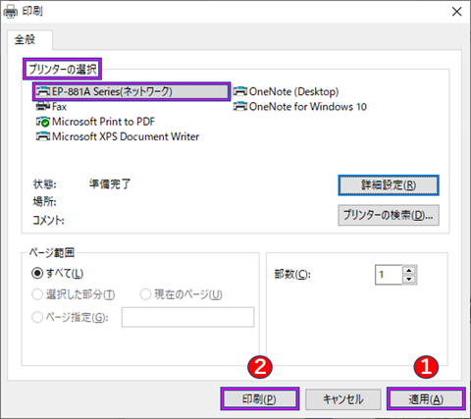Choose the OneNote for Windows 10 icon
Image resolution: width=471 pixels, height=419 pixels.
coord(240,106)
